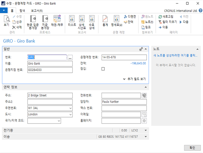Open the 우편번호 dropdown
The width and height of the screenshot is (203, 153).
pyautogui.click(x=71, y=108)
